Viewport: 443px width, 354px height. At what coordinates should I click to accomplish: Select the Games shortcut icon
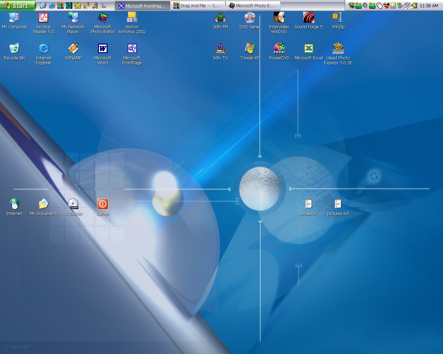(x=102, y=207)
